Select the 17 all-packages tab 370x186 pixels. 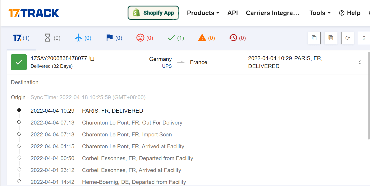point(21,38)
